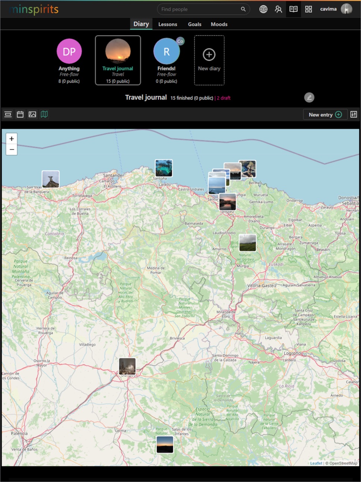This screenshot has width=361, height=482.
Task: Open the turquoise cove photo marker near Santoña
Action: click(x=164, y=168)
